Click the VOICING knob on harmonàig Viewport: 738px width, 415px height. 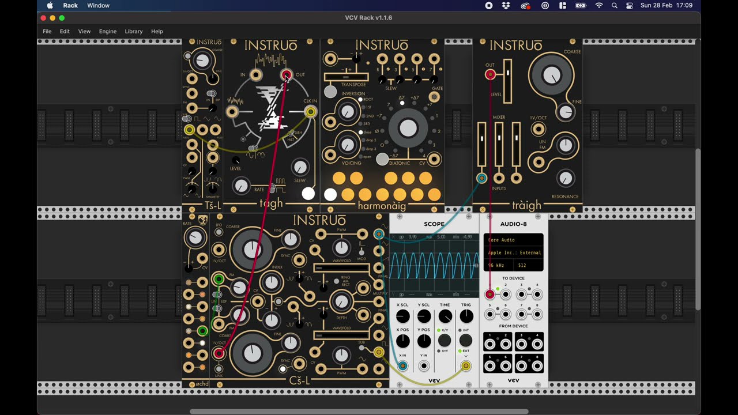pos(348,144)
